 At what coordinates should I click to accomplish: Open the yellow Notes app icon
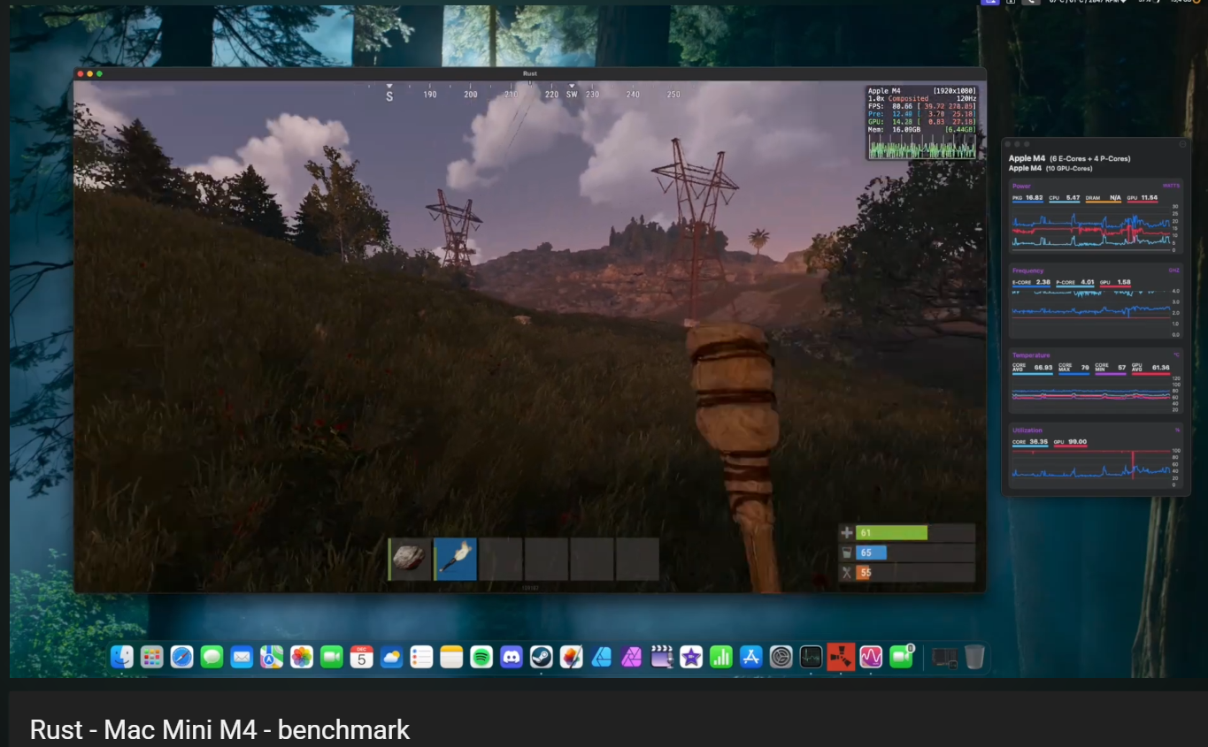coord(451,657)
